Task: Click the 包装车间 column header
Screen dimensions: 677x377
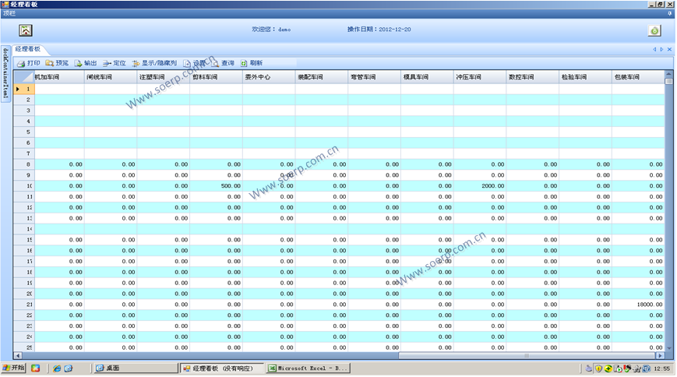Action: tap(638, 77)
